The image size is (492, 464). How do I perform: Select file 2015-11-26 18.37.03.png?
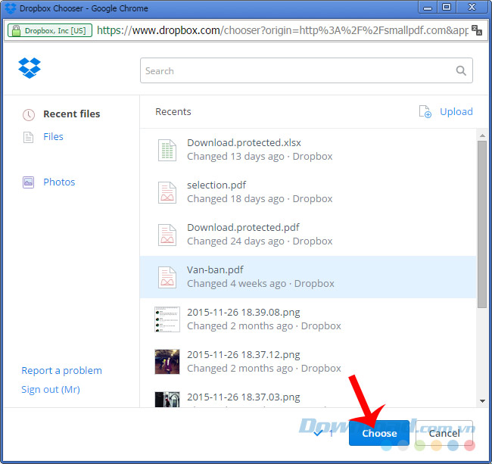coord(308,395)
